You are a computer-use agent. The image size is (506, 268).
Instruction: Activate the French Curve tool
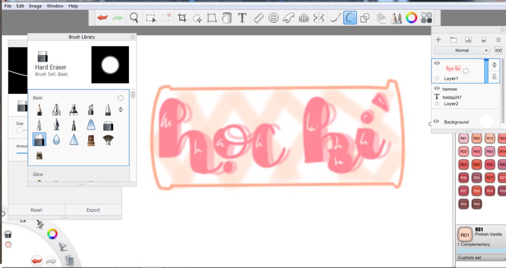[x=288, y=18]
